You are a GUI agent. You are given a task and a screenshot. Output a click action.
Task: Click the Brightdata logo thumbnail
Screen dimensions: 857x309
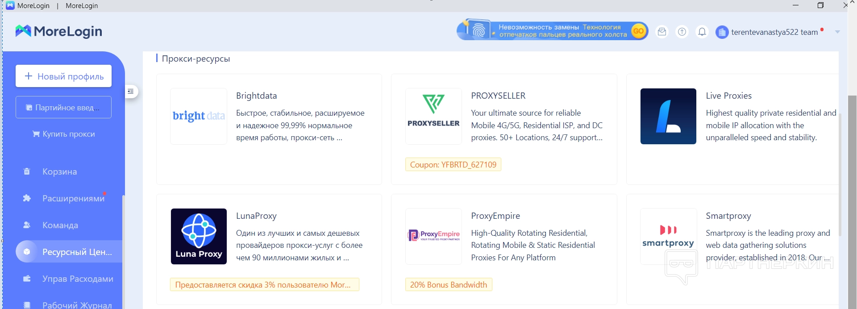[x=199, y=116]
